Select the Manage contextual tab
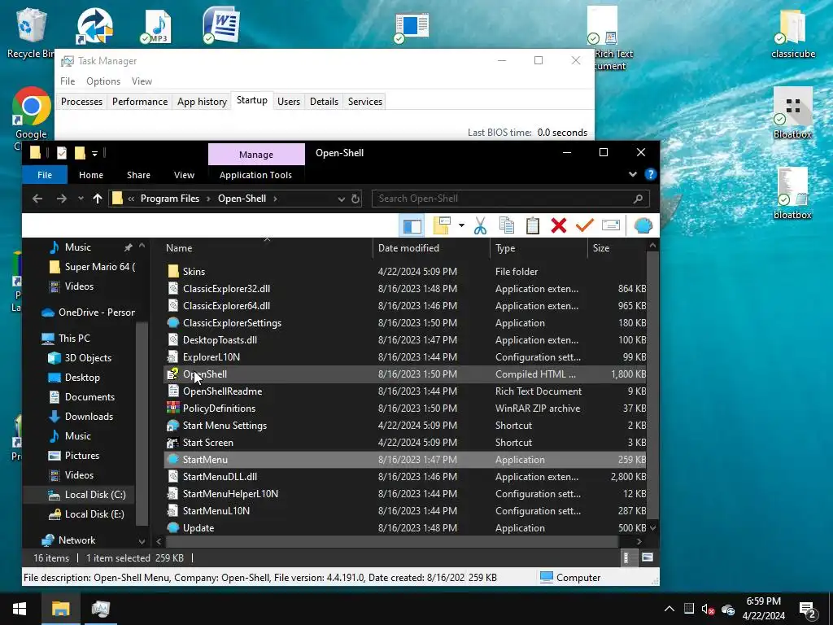The height and width of the screenshot is (625, 833). (x=256, y=154)
